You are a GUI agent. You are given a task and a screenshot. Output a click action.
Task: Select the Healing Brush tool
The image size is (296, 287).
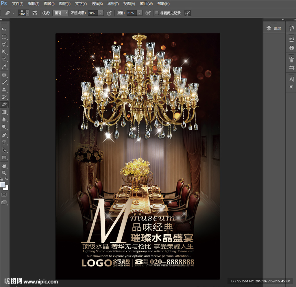tap(4, 75)
